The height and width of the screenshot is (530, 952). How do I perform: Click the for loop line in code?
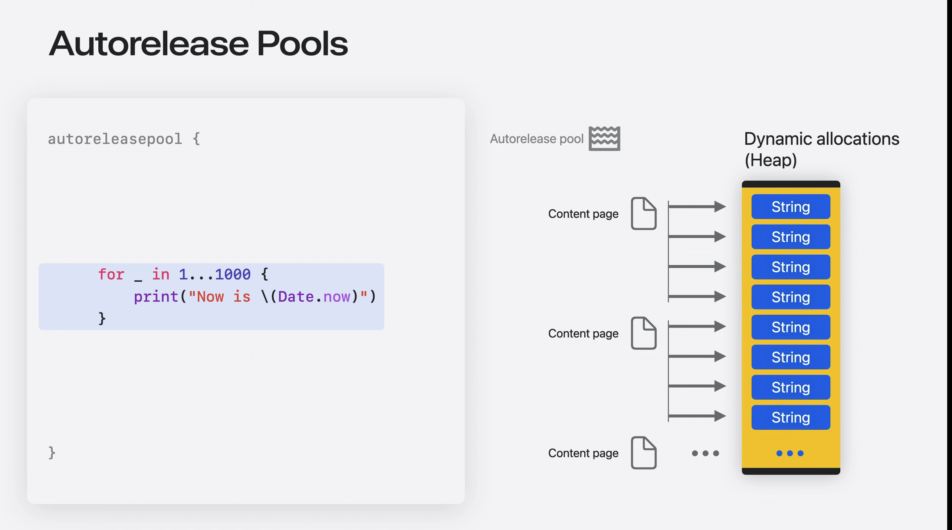[x=183, y=274]
